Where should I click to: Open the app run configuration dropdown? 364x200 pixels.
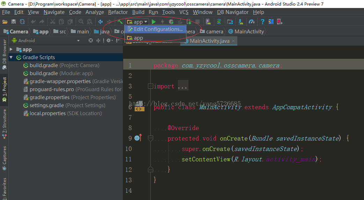[137, 22]
